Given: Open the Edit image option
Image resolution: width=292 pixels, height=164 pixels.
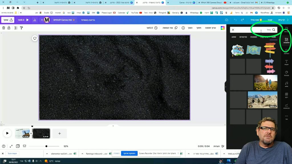Looking at the screenshot, I should click(210, 28).
